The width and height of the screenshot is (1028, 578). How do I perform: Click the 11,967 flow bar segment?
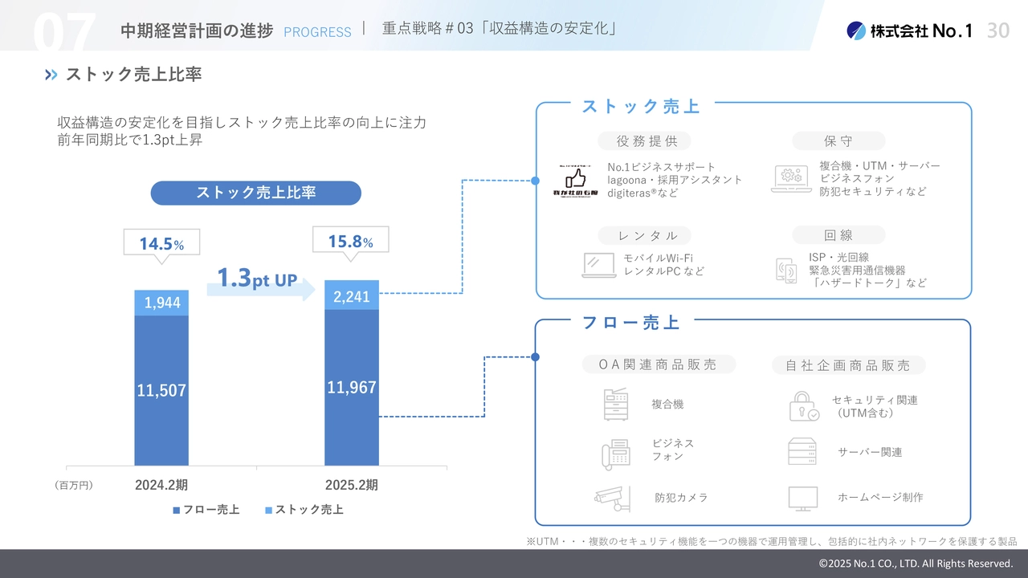[x=352, y=388]
